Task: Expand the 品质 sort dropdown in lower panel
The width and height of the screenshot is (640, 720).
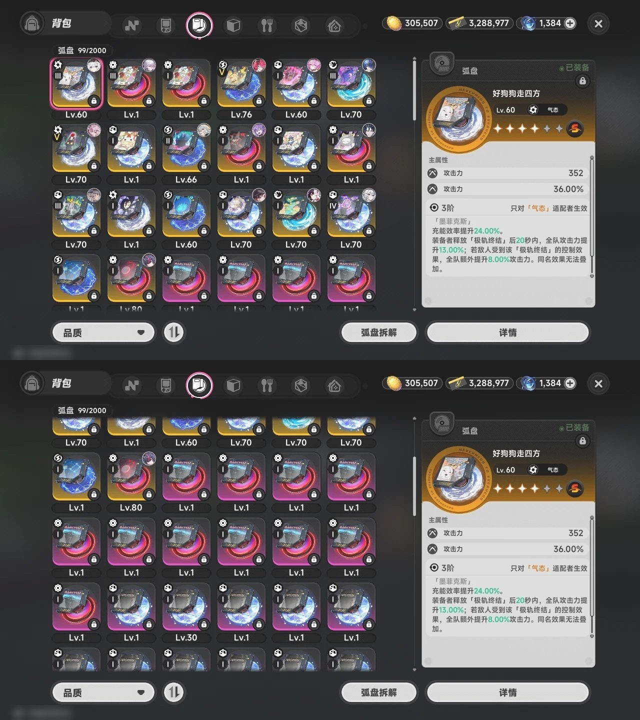Action: pyautogui.click(x=103, y=692)
